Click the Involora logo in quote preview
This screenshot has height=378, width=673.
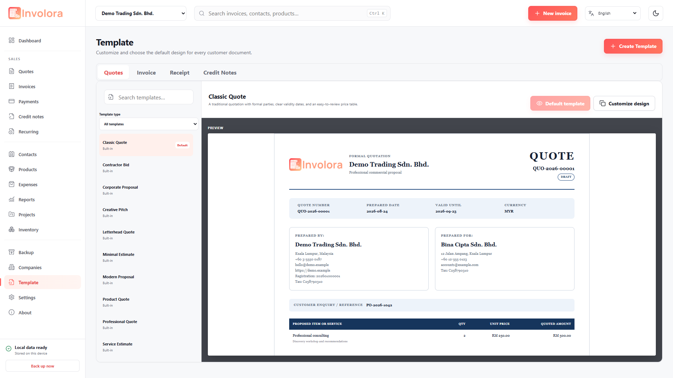coord(315,164)
